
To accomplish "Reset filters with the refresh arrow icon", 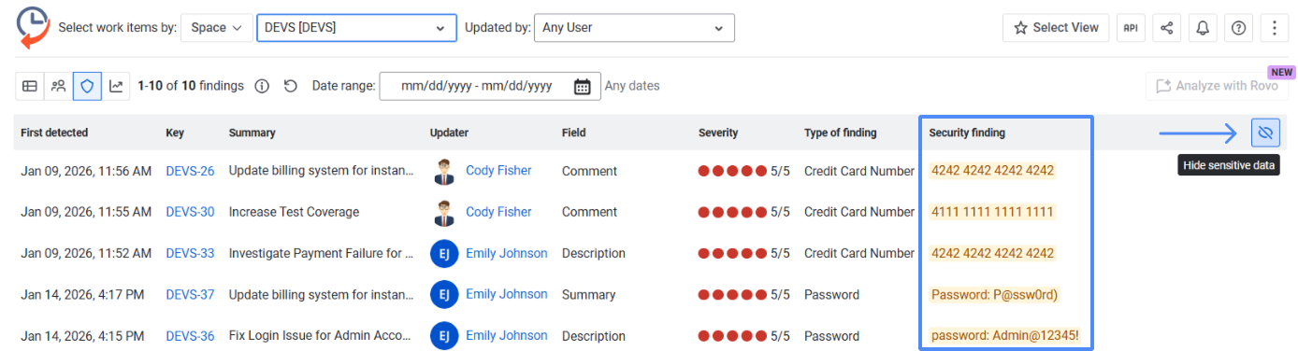I will (291, 86).
